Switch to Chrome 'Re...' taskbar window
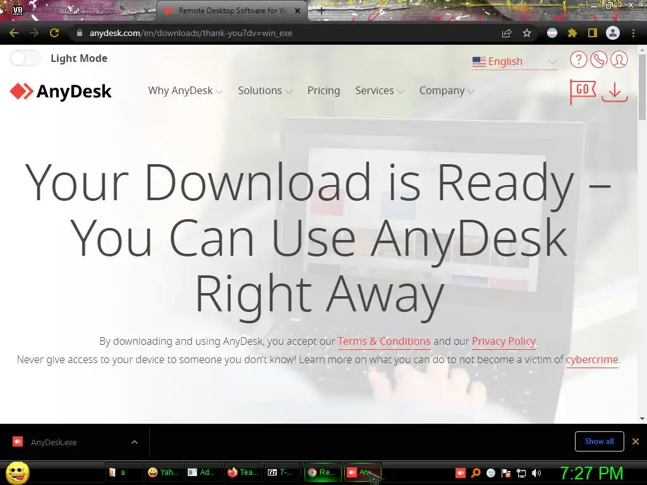647x485 pixels. [x=323, y=472]
